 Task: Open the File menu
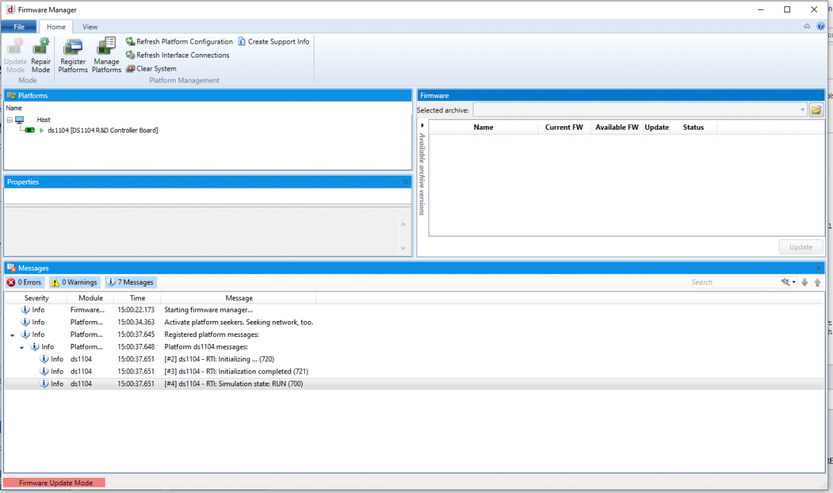pyautogui.click(x=19, y=27)
